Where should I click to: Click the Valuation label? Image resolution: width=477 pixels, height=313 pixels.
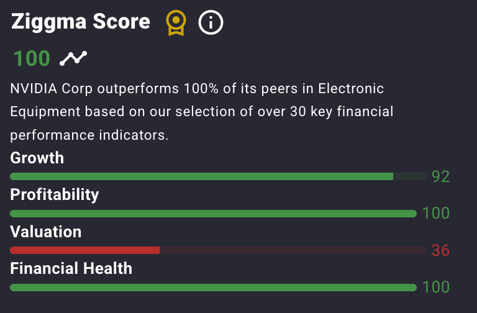point(46,232)
